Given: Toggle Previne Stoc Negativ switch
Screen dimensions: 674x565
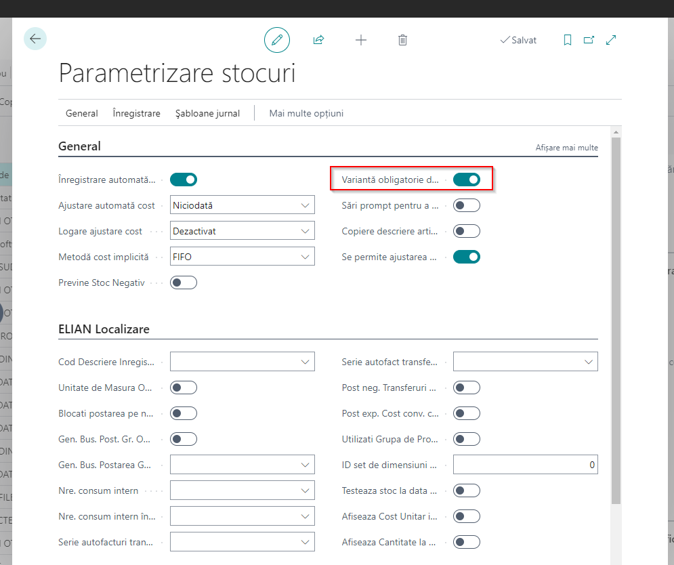Looking at the screenshot, I should (184, 282).
